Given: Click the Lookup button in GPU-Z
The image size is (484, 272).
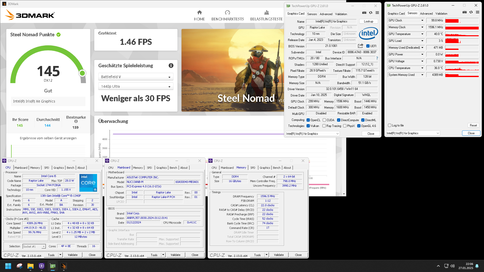Looking at the screenshot, I should pos(368,21).
